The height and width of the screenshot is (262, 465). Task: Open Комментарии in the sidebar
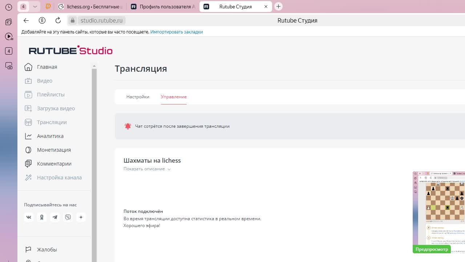tap(54, 164)
